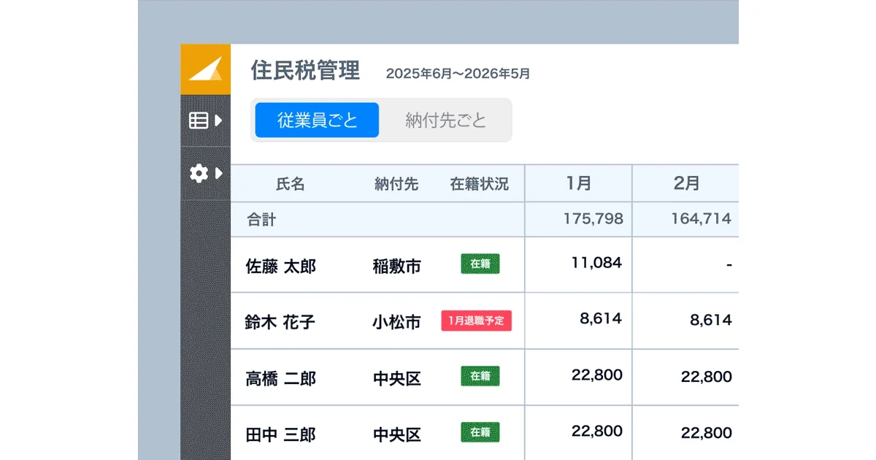Image resolution: width=876 pixels, height=460 pixels.
Task: Click the 住民税管理 app title
Action: [x=305, y=70]
